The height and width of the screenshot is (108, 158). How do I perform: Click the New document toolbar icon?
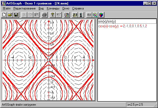pyautogui.click(x=4, y=15)
